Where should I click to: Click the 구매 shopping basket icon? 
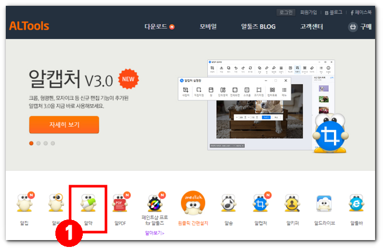pos(353,26)
